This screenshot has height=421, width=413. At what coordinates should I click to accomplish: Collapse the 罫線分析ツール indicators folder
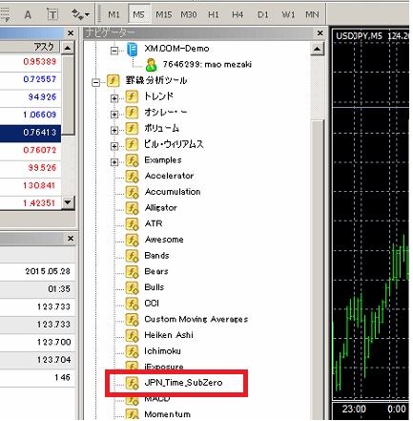point(95,83)
